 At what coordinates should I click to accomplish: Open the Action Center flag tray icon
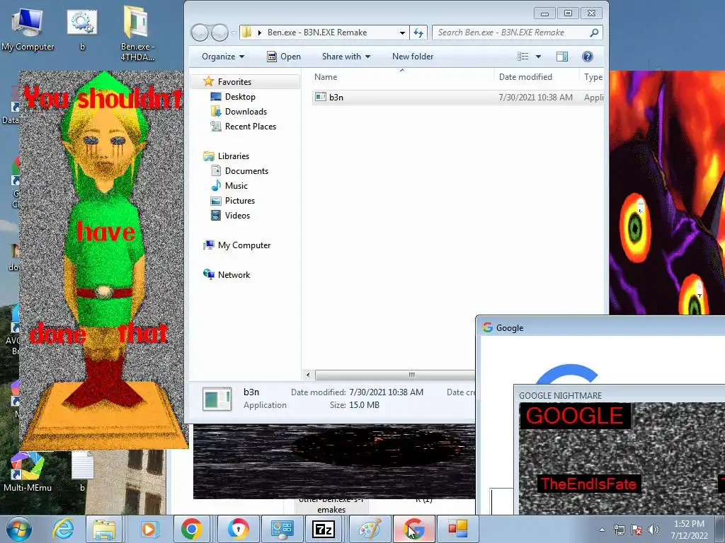point(636,530)
